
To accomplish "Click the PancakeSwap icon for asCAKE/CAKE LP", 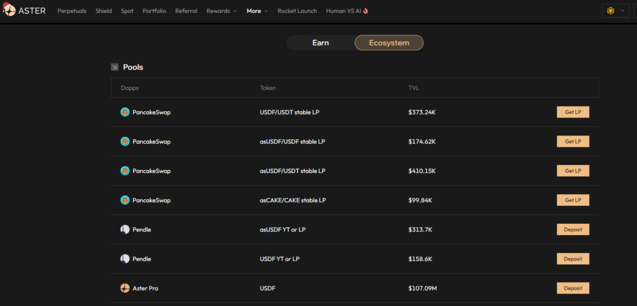I will tap(124, 200).
